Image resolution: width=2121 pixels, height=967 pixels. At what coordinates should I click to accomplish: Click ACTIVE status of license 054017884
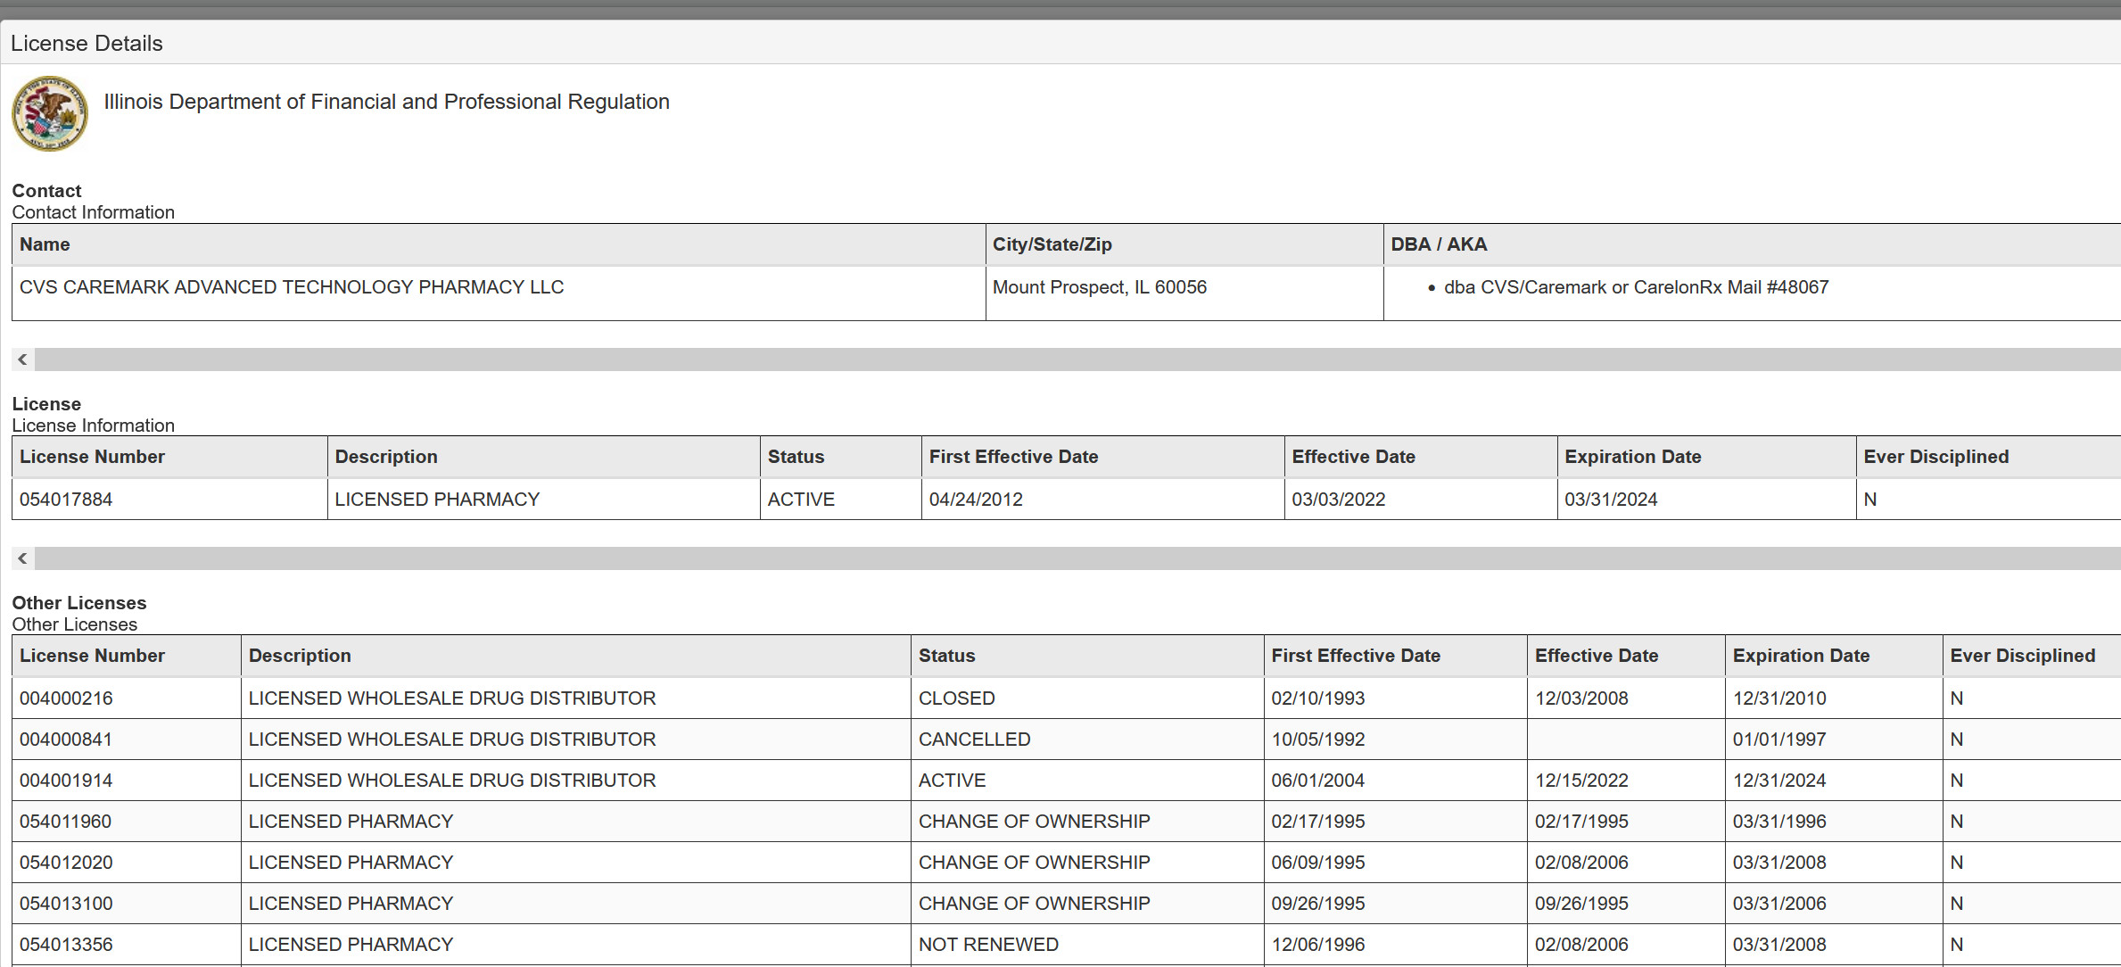801,500
